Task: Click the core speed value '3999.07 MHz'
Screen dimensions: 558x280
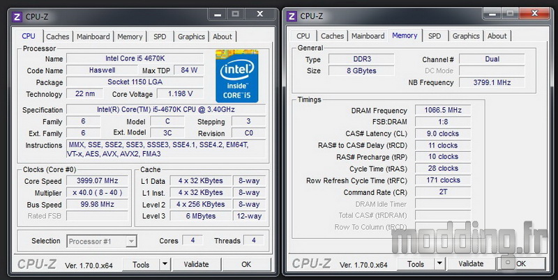Action: (97, 180)
